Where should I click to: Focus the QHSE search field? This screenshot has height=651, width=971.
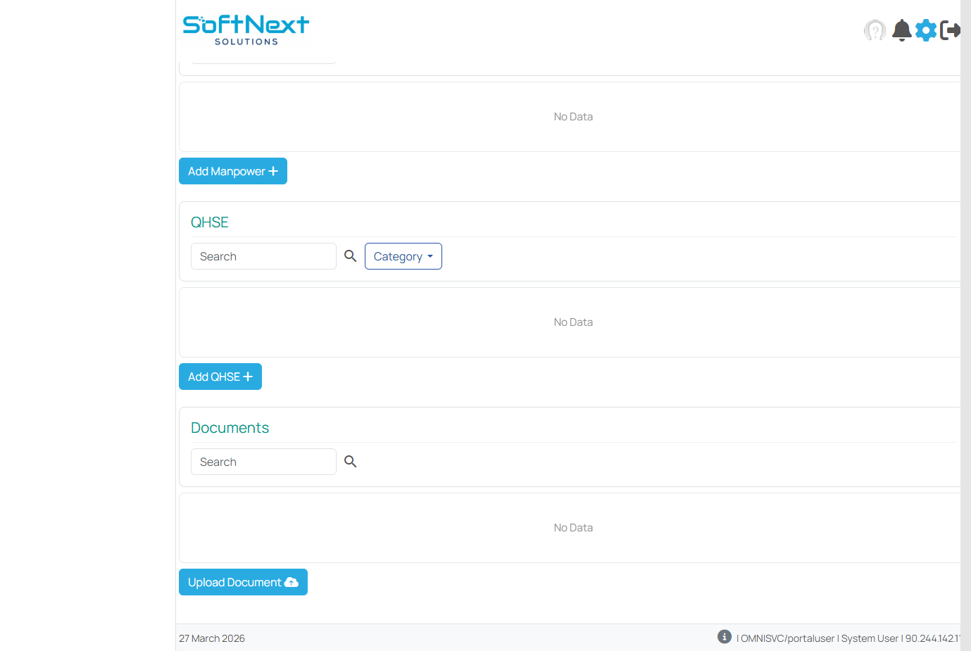tap(263, 256)
